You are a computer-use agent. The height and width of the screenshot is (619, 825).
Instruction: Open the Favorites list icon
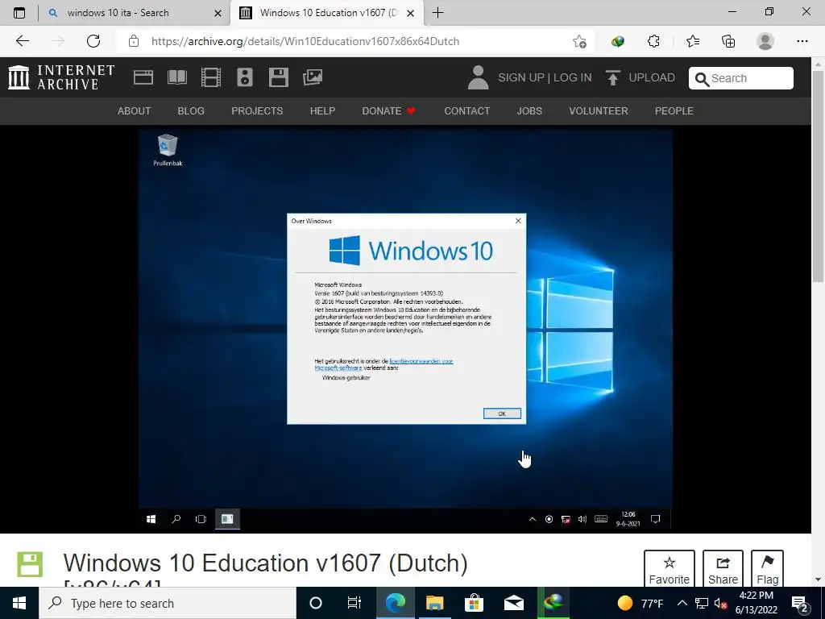(692, 41)
